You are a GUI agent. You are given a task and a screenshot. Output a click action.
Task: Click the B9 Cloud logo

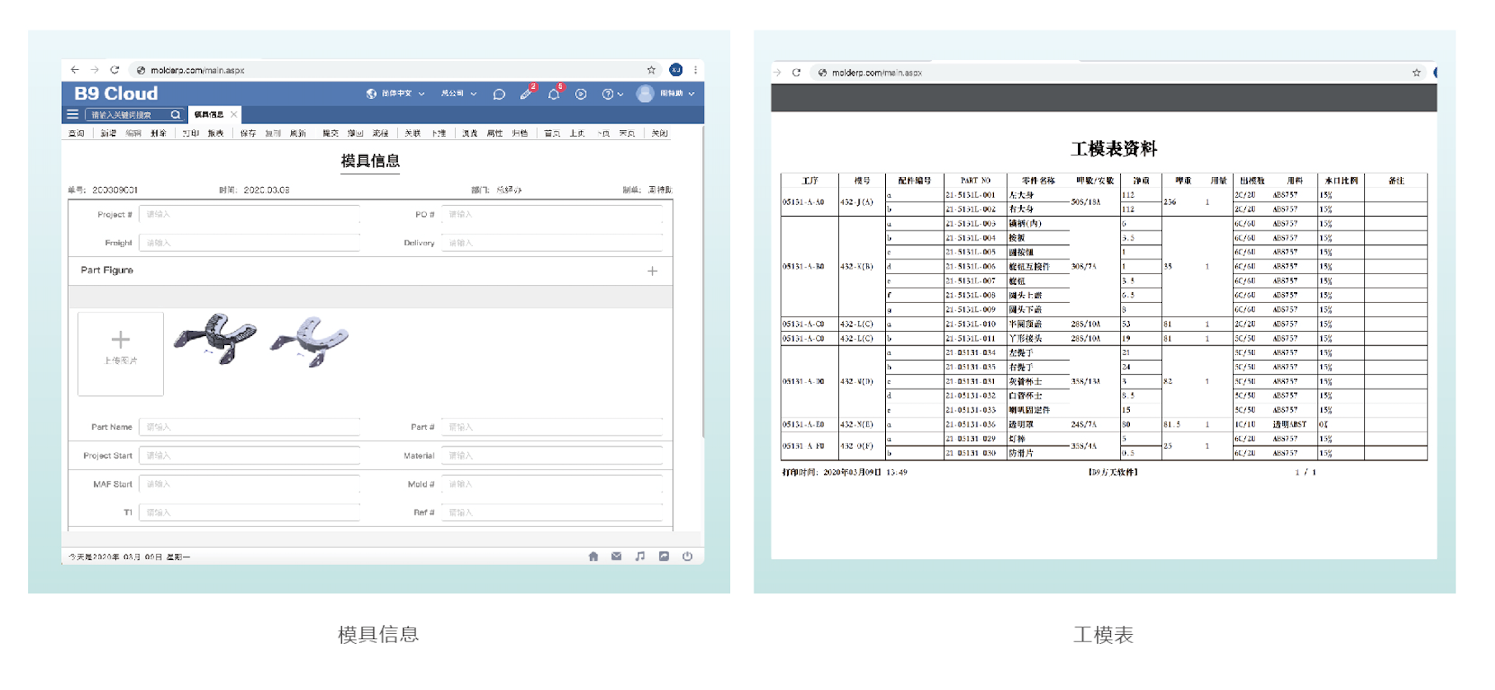pyautogui.click(x=116, y=94)
